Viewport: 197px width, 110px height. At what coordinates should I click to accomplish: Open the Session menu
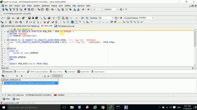37,5
